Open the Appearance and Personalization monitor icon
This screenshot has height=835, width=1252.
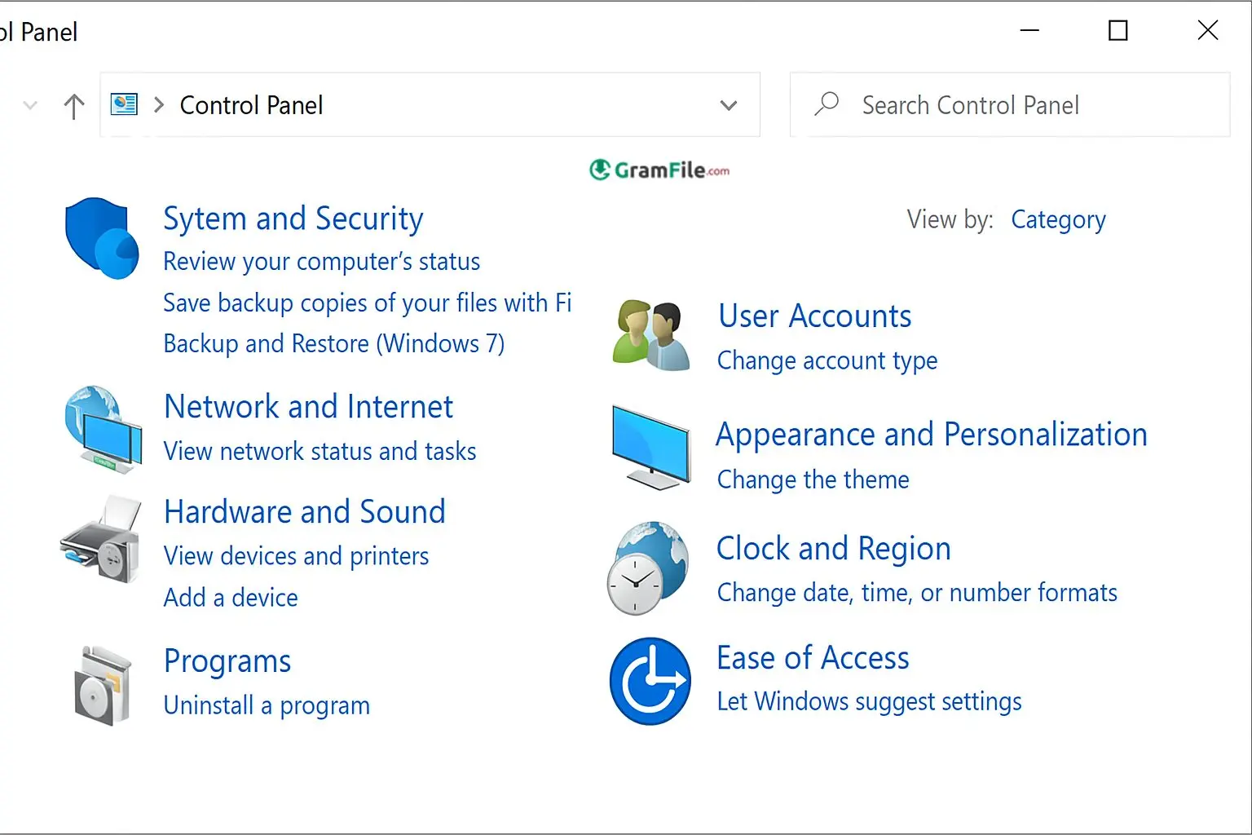(x=650, y=448)
